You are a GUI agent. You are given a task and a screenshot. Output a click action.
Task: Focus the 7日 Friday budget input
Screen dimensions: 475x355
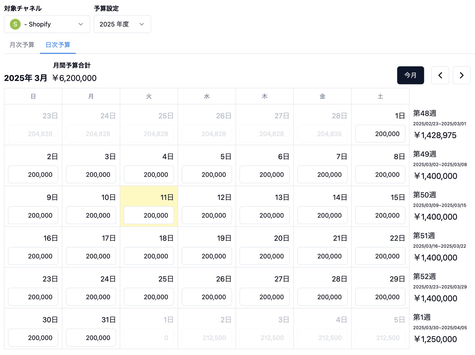[322, 175]
